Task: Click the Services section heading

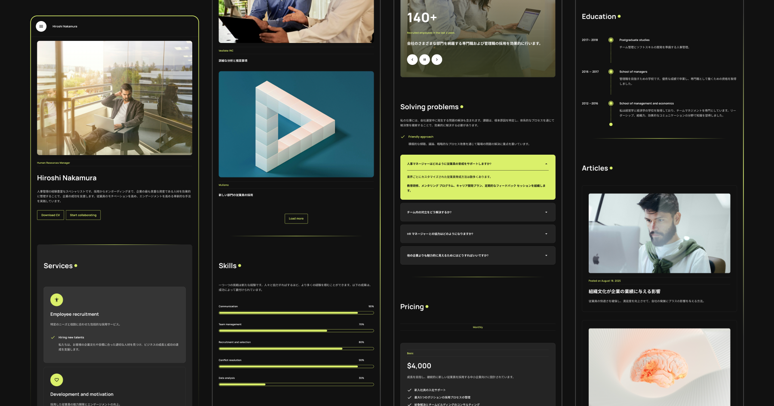Action: 58,266
